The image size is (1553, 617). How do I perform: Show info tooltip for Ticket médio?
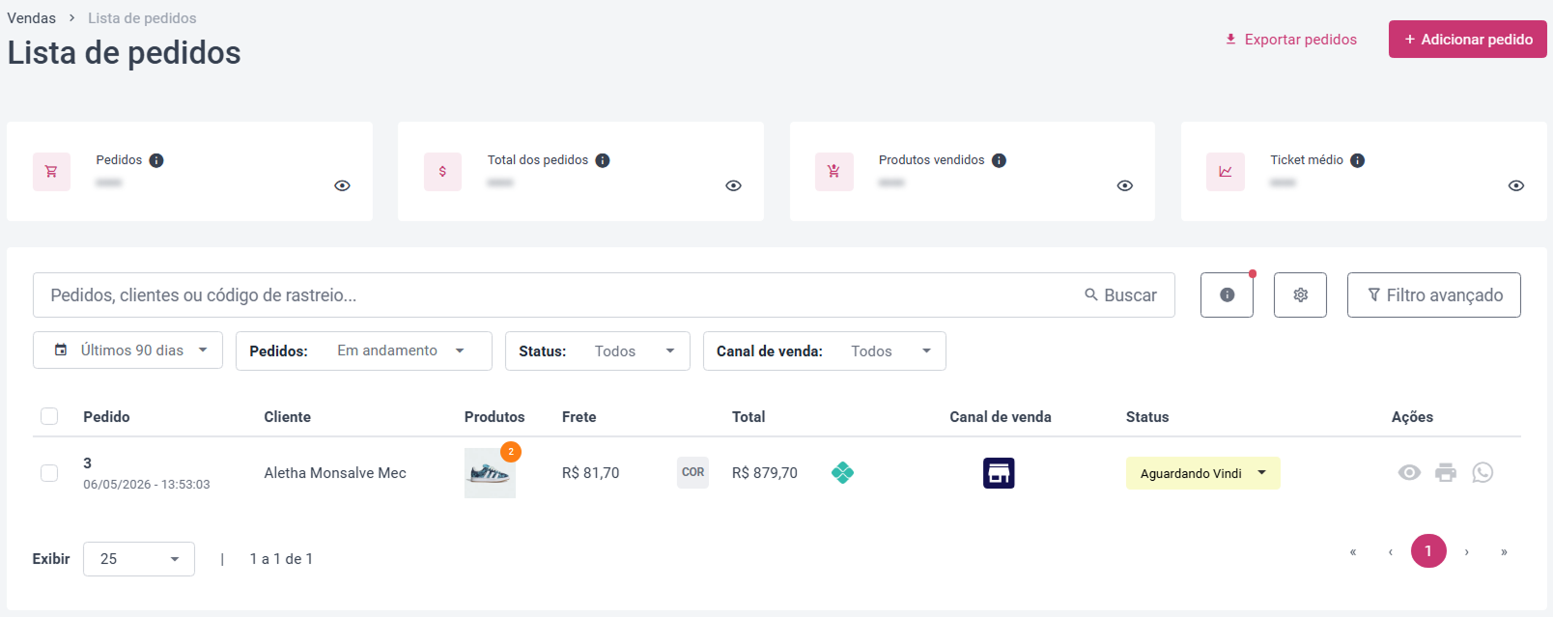(1357, 160)
